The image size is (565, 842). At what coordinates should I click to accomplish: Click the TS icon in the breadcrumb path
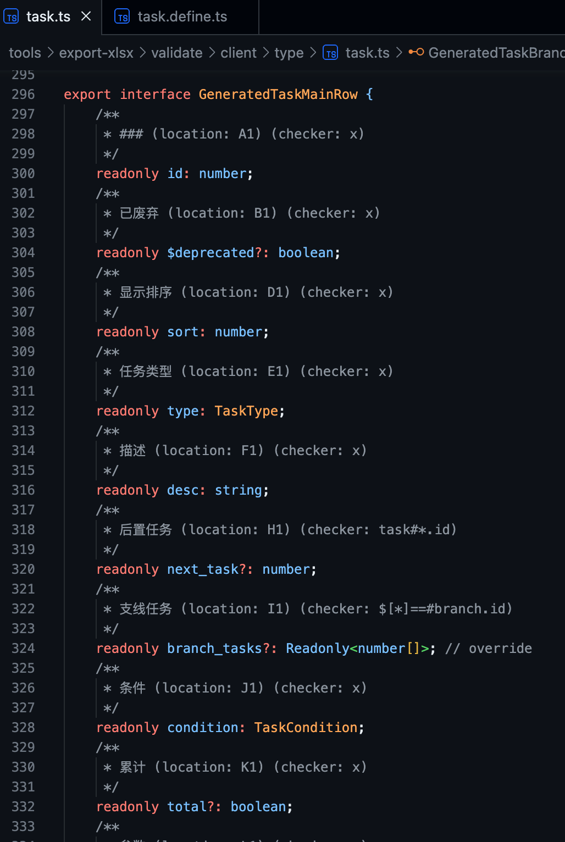click(330, 53)
